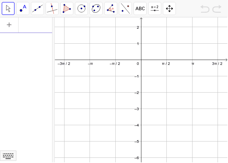
Task: Click the –π / 2 x-axis label
Action: (115, 64)
